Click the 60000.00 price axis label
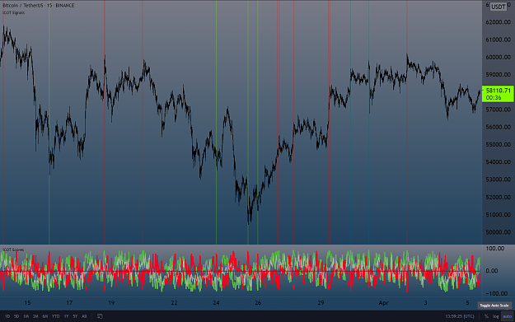Viewport: 515px width, 322px height. (x=498, y=57)
